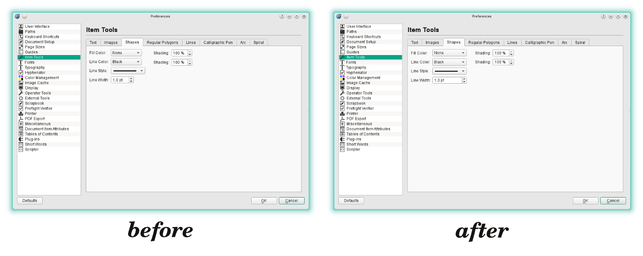Expand Line Color dropdown in the after dialog
Image resolution: width=643 pixels, height=256 pixels.
click(449, 62)
